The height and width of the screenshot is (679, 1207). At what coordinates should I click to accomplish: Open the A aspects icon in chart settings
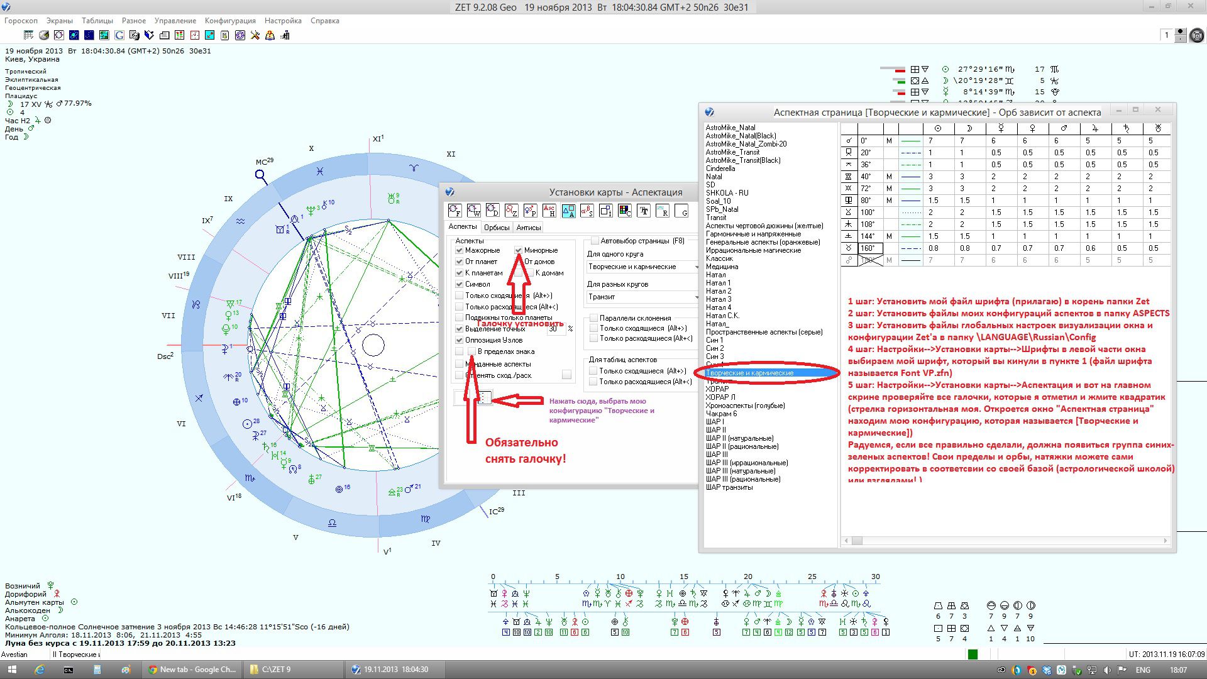click(568, 211)
